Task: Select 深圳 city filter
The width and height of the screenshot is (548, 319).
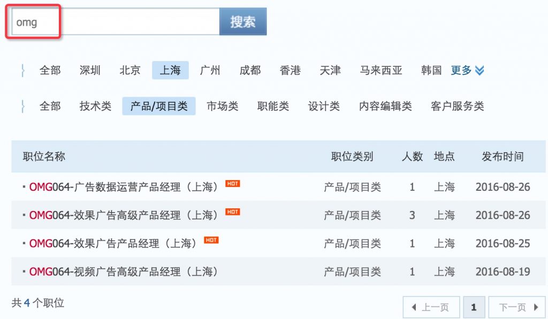Action: pos(90,71)
